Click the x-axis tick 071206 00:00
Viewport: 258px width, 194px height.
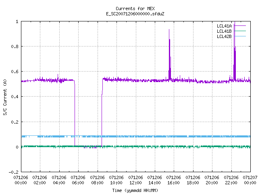tap(21, 180)
